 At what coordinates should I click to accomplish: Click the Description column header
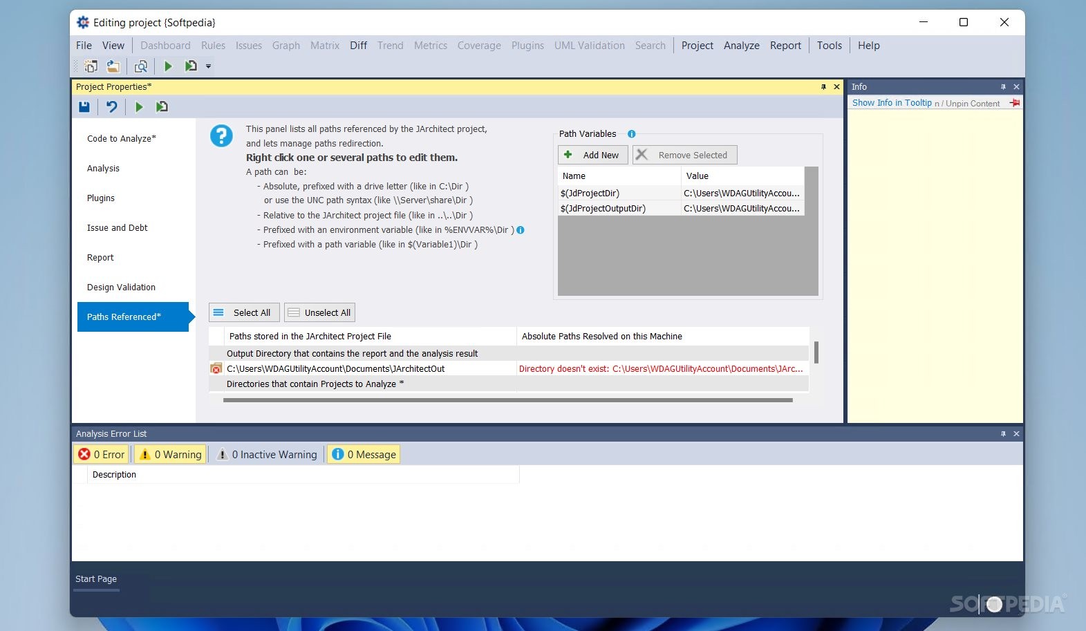click(303, 475)
